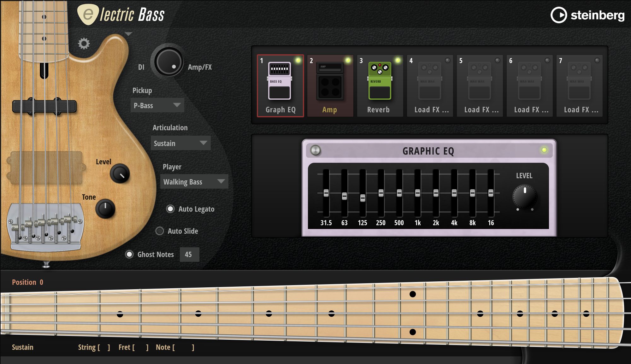
Task: Enable slot 6 effect power LED
Action: pos(547,60)
